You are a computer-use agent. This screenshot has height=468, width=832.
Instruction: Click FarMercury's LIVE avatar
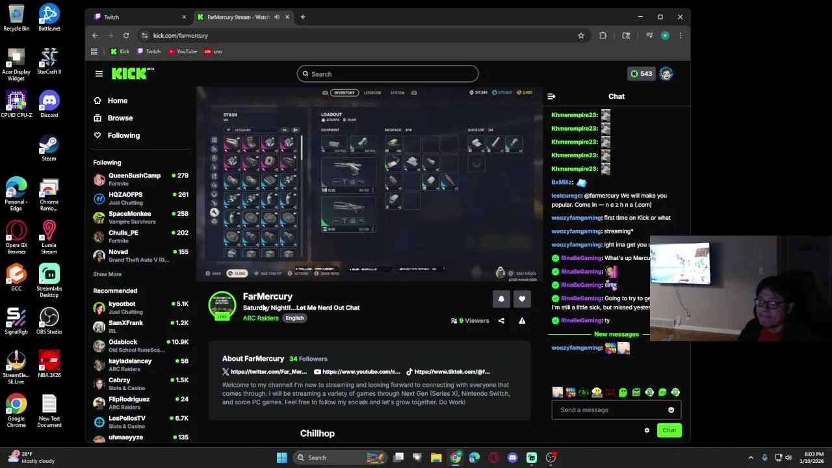[x=222, y=306]
